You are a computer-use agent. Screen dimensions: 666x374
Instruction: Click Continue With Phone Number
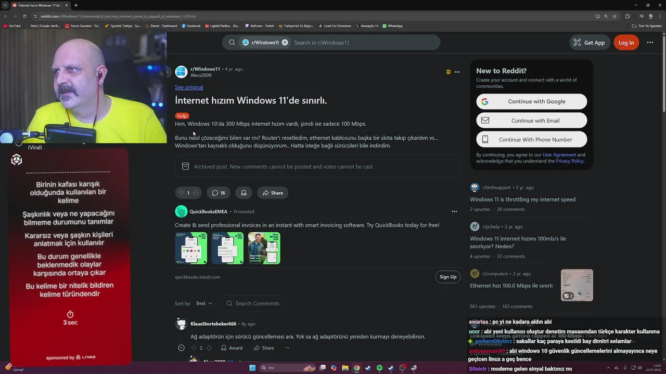pos(531,139)
